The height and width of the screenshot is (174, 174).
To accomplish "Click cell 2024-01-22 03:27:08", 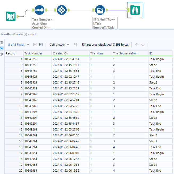I will (70, 129).
